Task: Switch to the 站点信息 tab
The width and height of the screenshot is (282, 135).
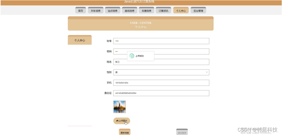Action: coord(113,10)
